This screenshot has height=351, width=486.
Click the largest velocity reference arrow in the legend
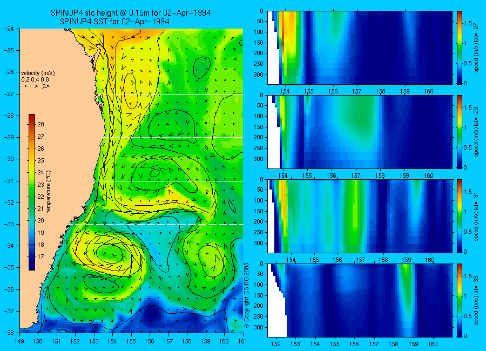click(46, 86)
